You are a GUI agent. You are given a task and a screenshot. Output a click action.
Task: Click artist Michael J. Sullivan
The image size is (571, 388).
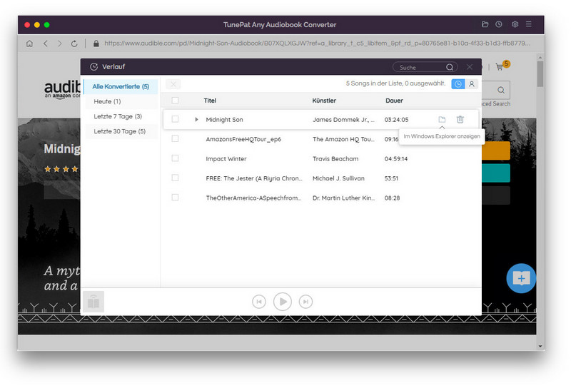(x=338, y=178)
